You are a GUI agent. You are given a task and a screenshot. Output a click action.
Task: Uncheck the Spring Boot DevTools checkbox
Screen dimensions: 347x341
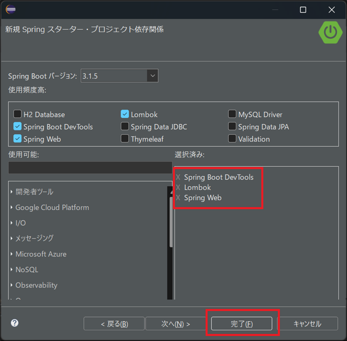point(17,126)
